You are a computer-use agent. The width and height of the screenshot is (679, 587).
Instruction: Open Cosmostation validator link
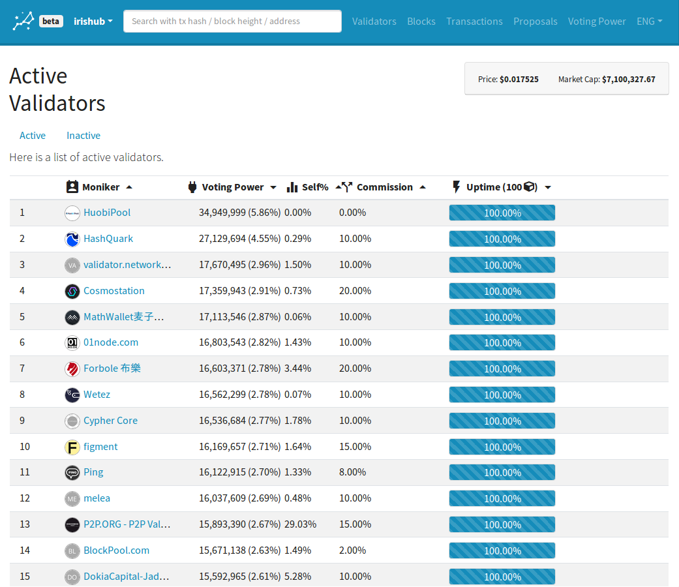tap(114, 290)
